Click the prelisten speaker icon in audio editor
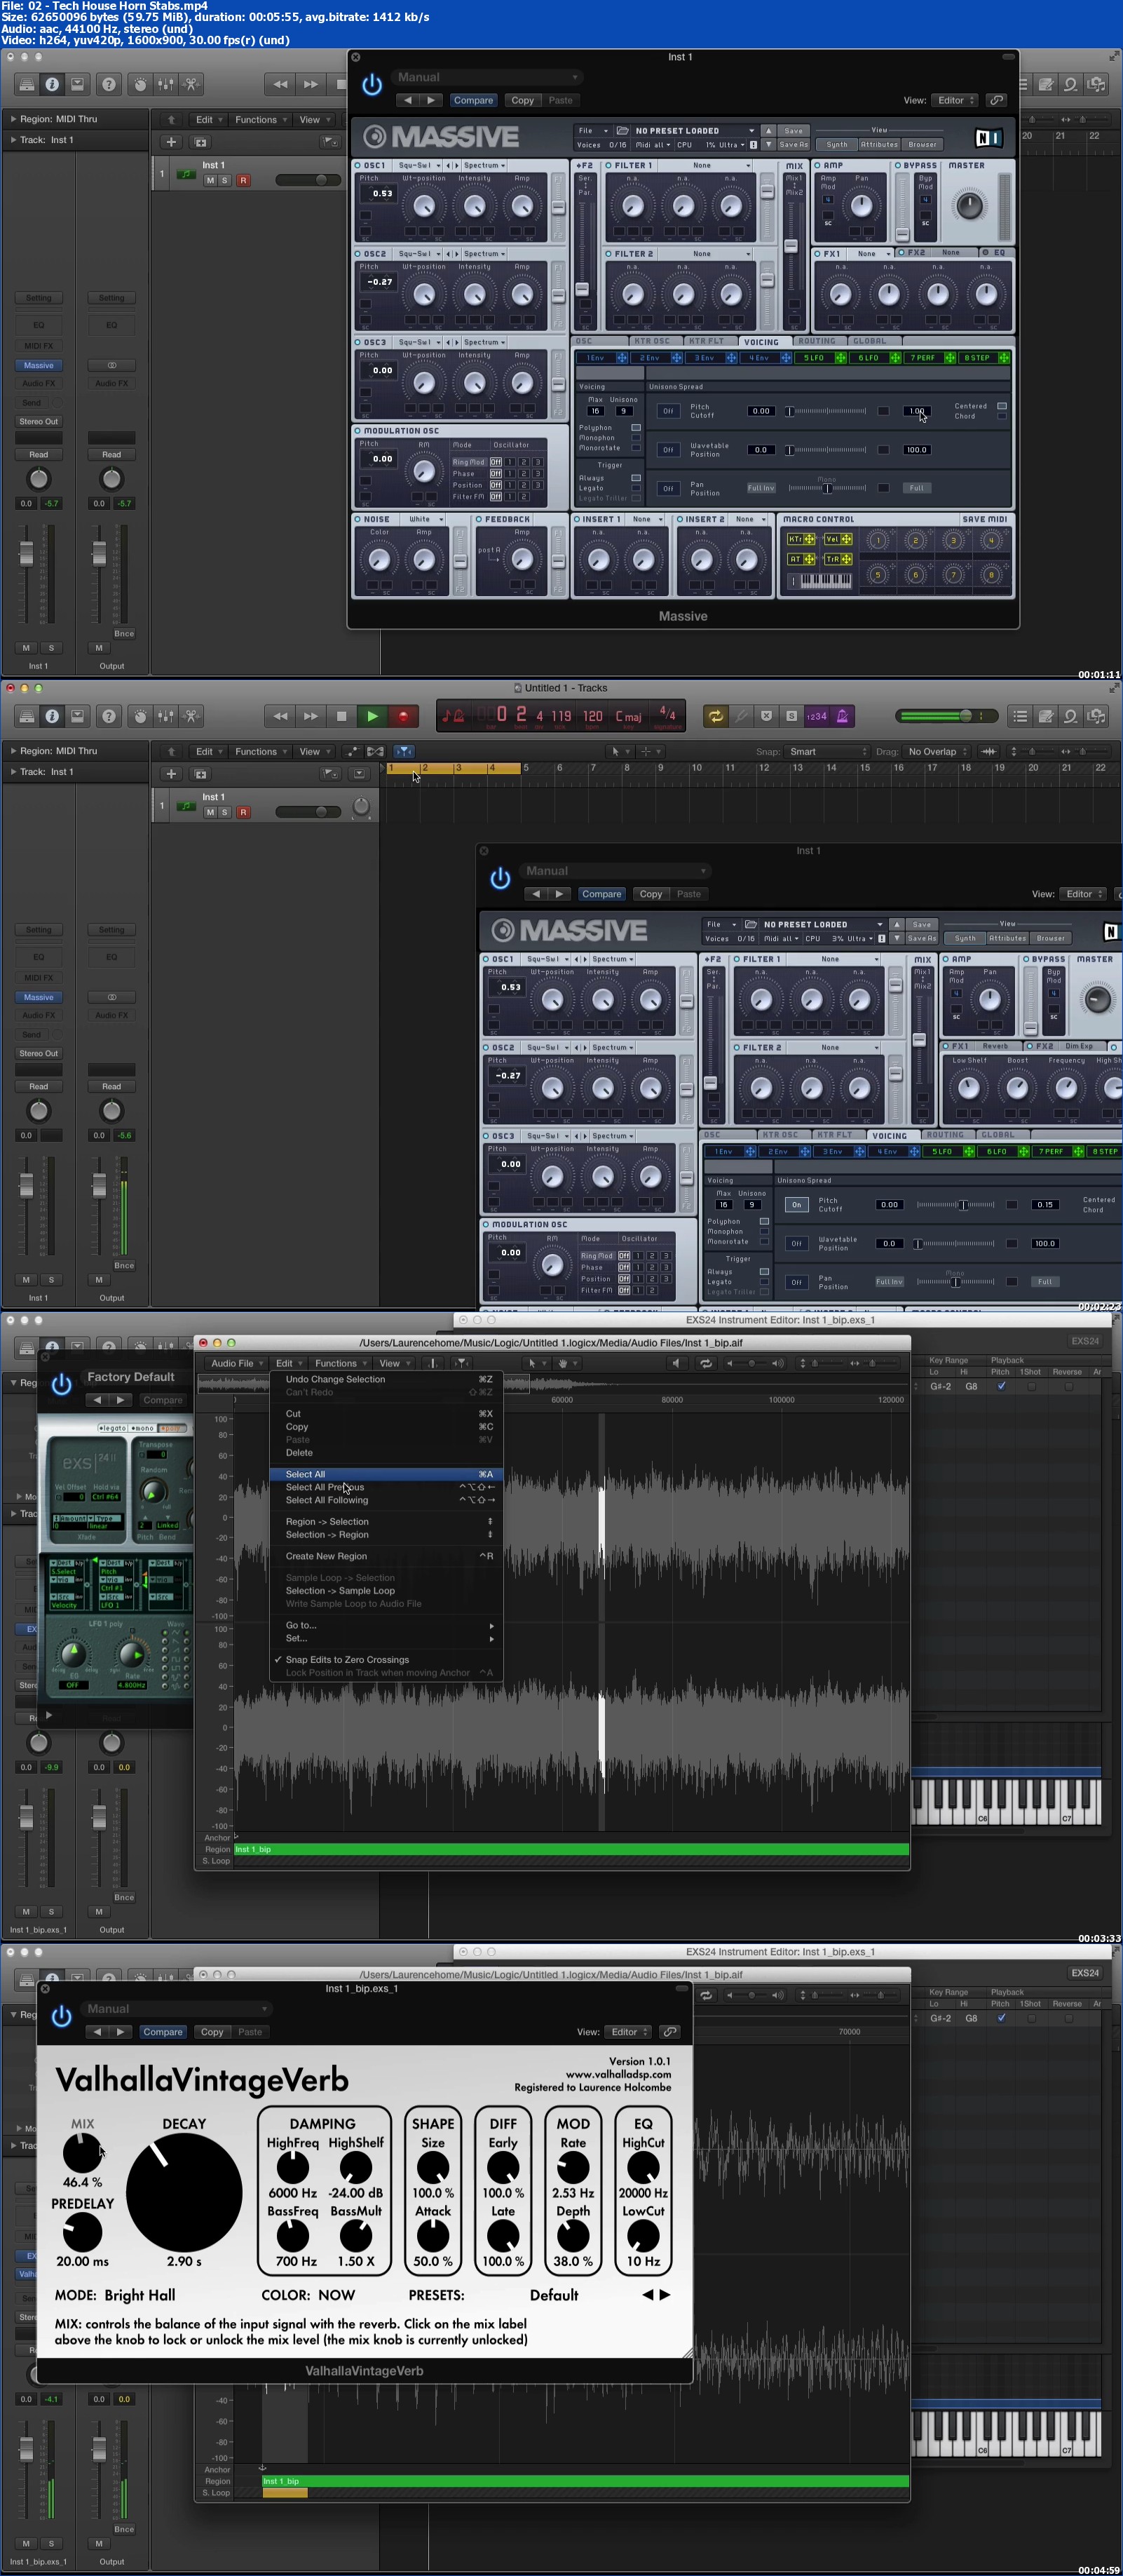 pyautogui.click(x=676, y=1363)
